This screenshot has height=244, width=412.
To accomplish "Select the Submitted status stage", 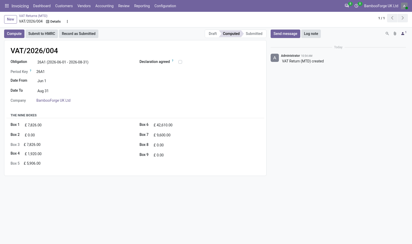I will (254, 34).
